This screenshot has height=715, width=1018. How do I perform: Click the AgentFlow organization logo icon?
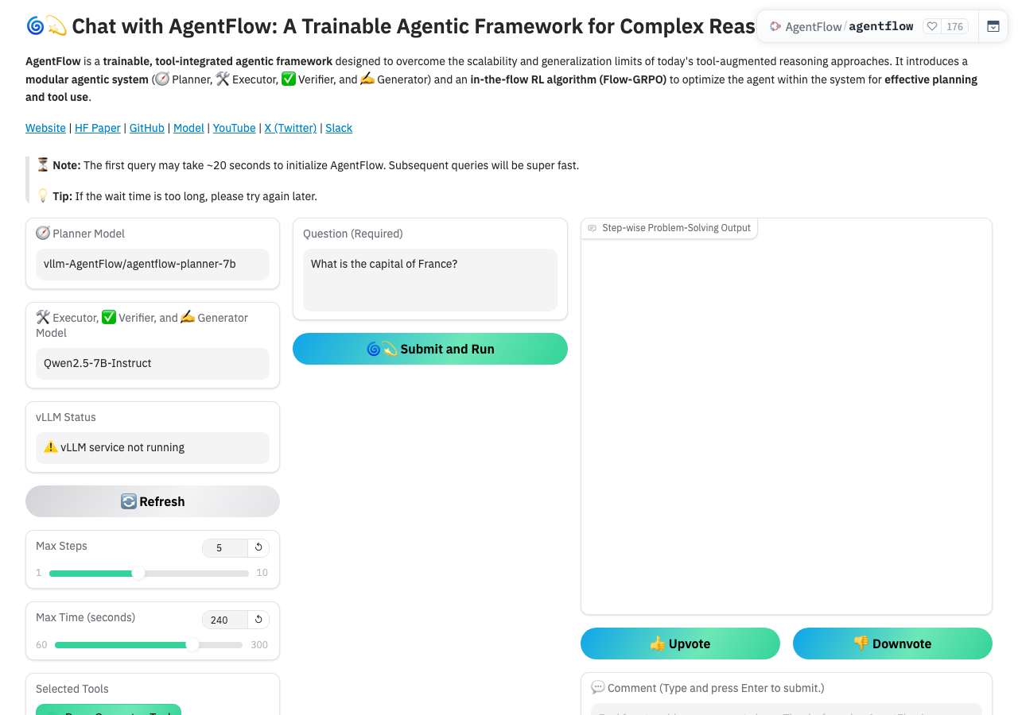pos(775,26)
